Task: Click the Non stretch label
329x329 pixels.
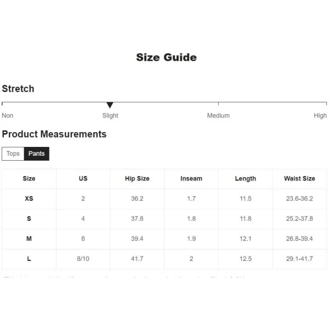Action: (8, 115)
